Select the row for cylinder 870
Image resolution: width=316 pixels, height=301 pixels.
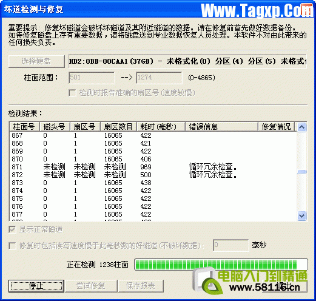[x=153, y=159]
